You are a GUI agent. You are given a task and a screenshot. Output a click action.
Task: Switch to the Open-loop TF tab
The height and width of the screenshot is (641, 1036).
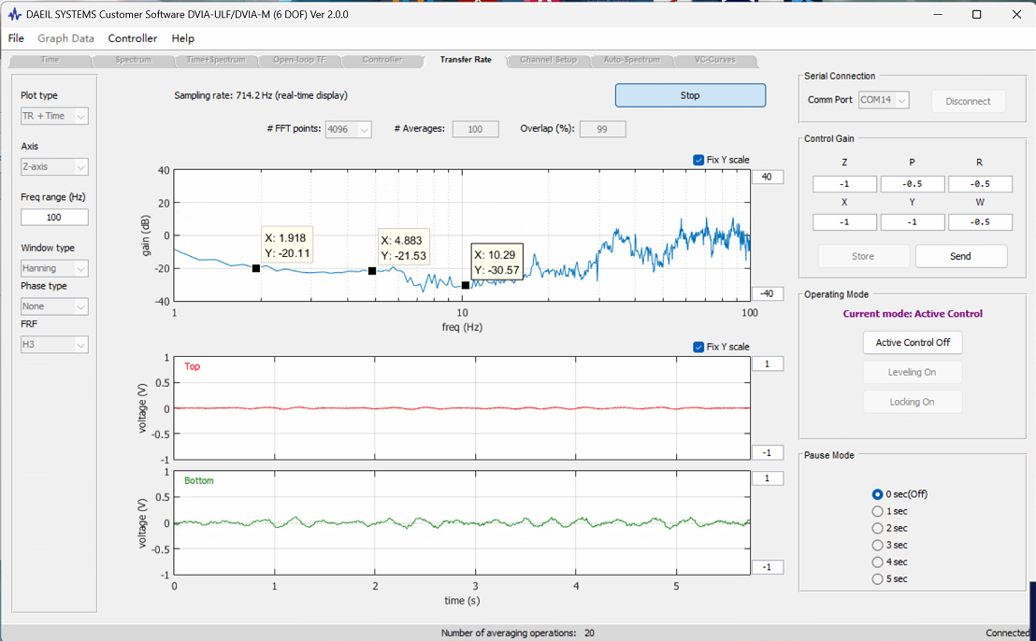pos(299,60)
